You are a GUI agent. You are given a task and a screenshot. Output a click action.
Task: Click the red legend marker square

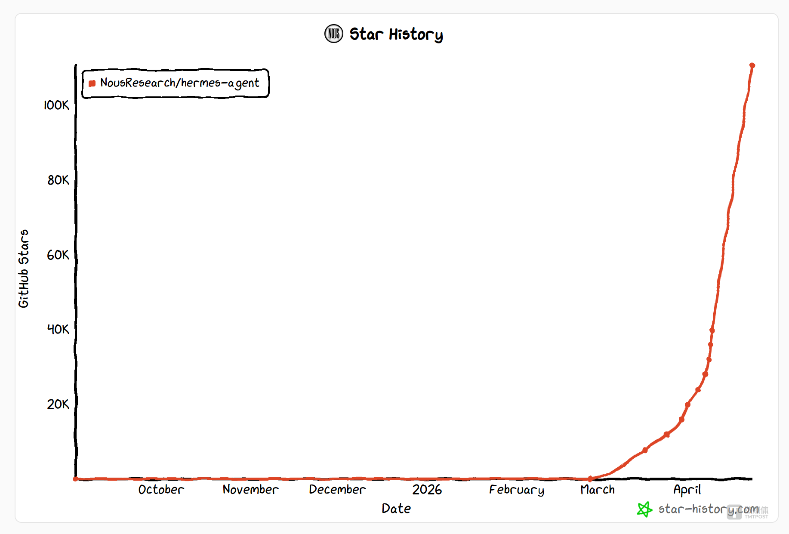(92, 83)
